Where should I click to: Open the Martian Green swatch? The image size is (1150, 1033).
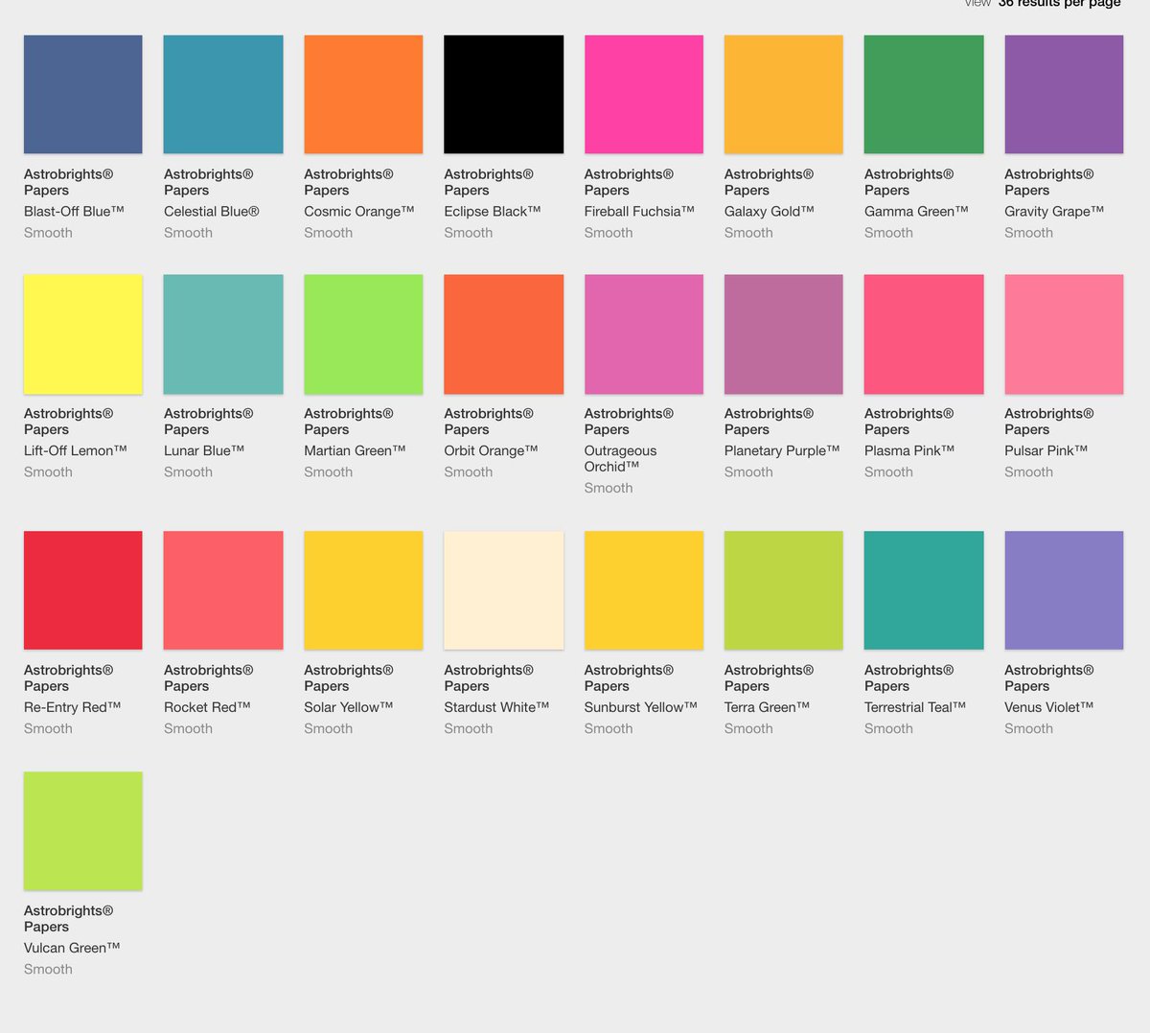[363, 334]
